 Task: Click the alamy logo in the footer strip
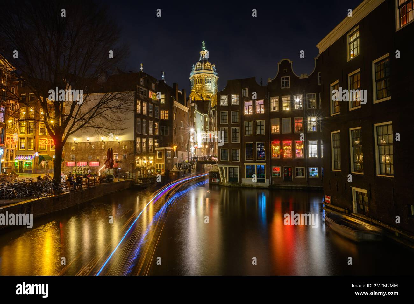32,290
